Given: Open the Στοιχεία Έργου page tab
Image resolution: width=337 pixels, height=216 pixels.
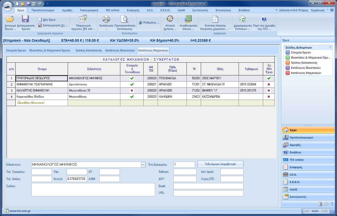Looking at the screenshot, I should click(x=16, y=50).
